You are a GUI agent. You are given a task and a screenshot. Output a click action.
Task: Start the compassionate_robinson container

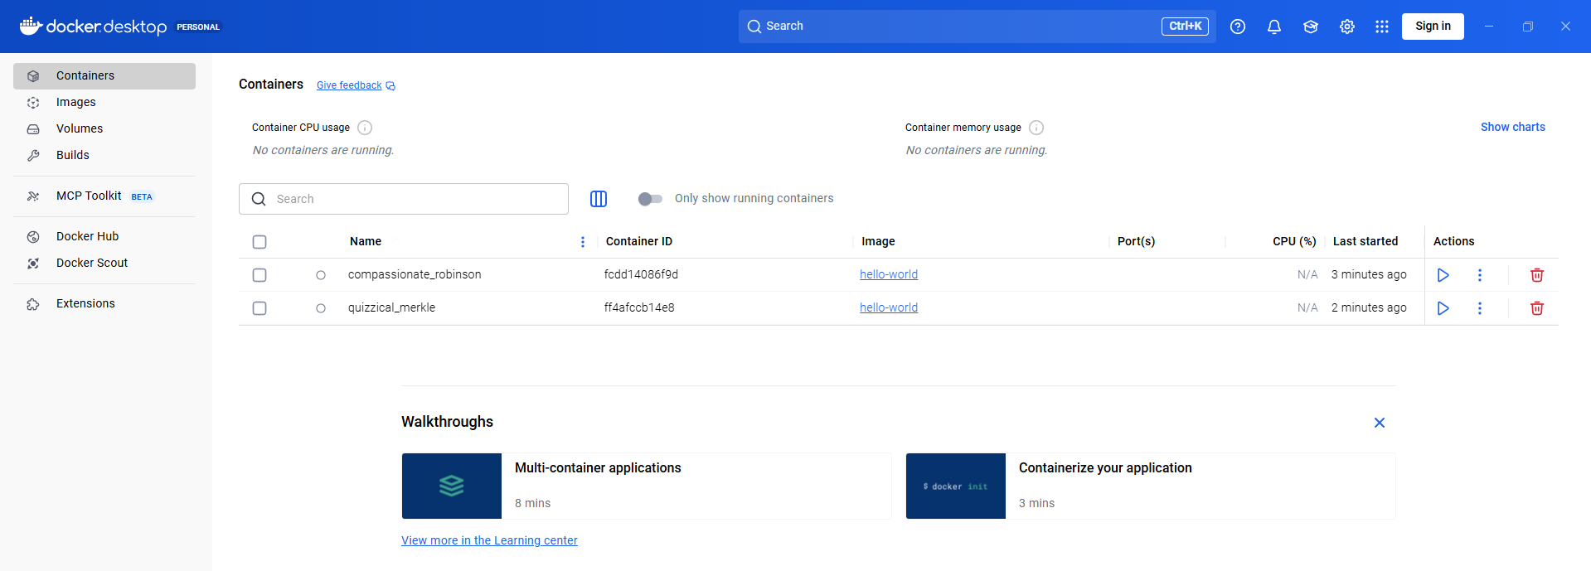(x=1443, y=275)
